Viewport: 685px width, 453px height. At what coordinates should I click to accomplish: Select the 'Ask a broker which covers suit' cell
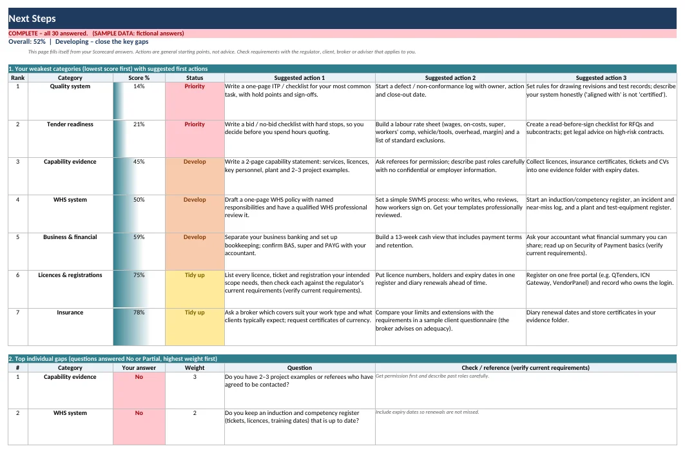pyautogui.click(x=300, y=327)
